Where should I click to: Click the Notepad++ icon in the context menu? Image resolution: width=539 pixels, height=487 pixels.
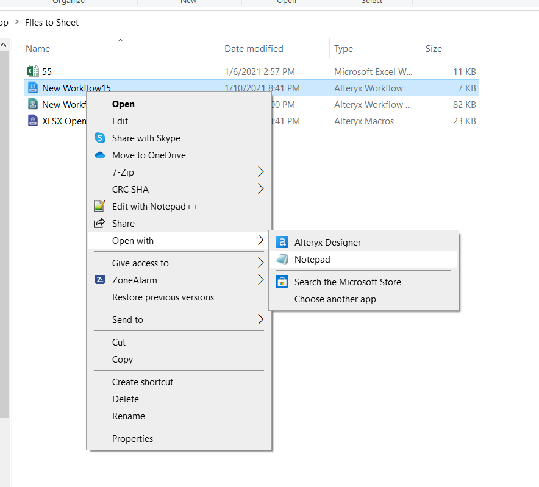point(99,206)
